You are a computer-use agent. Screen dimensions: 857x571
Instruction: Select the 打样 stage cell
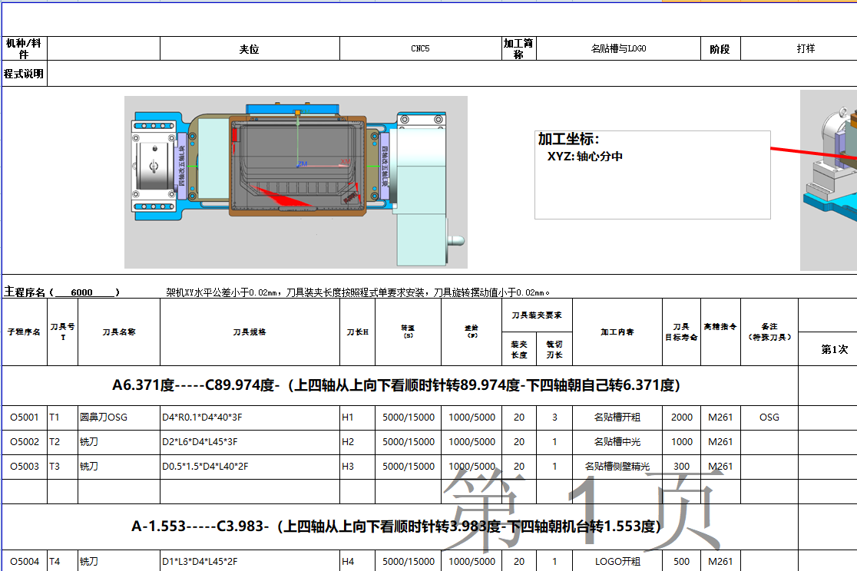[x=799, y=48]
